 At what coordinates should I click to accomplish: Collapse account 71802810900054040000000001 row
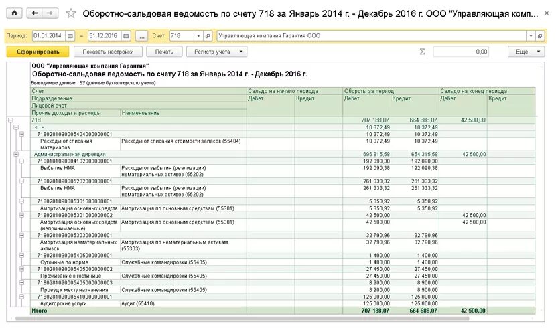tap(21, 135)
